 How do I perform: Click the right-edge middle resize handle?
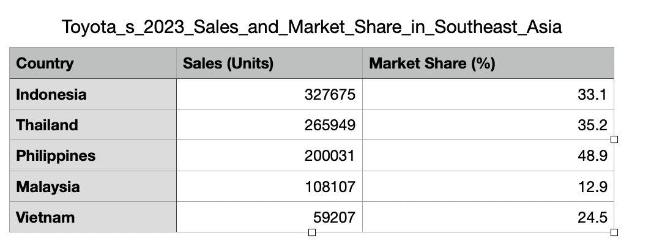[x=614, y=139]
